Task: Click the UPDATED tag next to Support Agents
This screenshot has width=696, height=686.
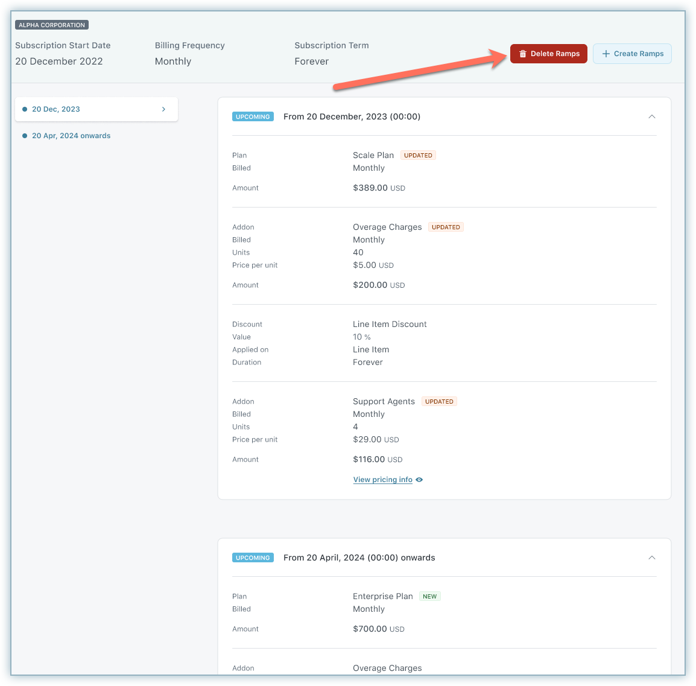Action: click(439, 401)
